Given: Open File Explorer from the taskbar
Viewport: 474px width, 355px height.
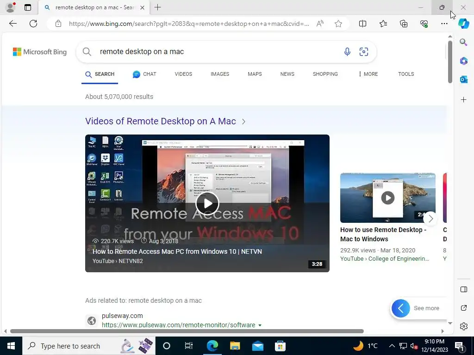Looking at the screenshot, I should coord(235,346).
